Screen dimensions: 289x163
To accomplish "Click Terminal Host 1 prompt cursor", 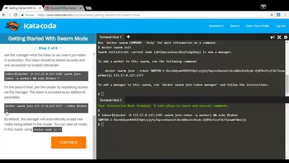I will (103, 94).
